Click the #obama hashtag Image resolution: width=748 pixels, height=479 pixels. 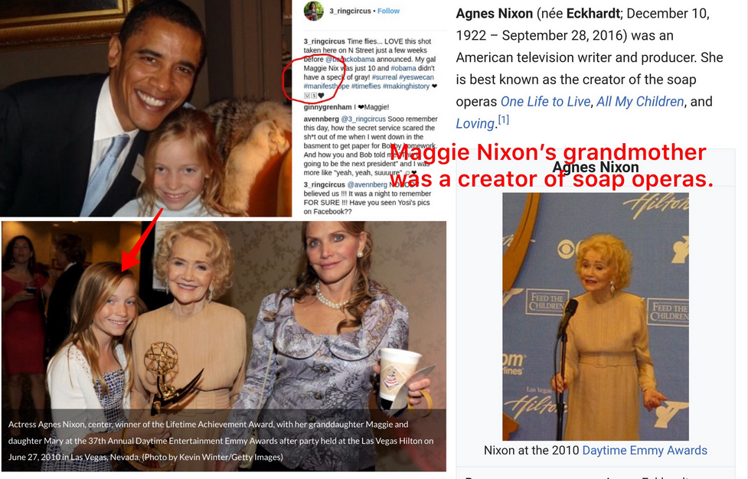(x=403, y=69)
